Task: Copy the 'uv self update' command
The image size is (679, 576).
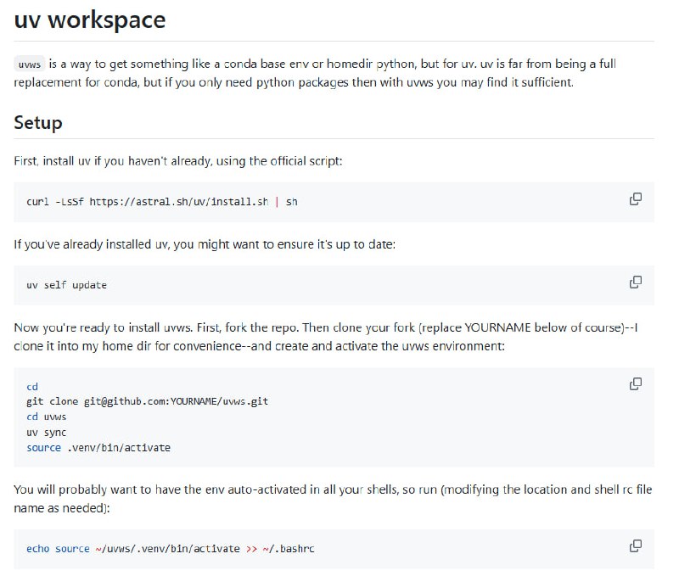Action: (635, 282)
